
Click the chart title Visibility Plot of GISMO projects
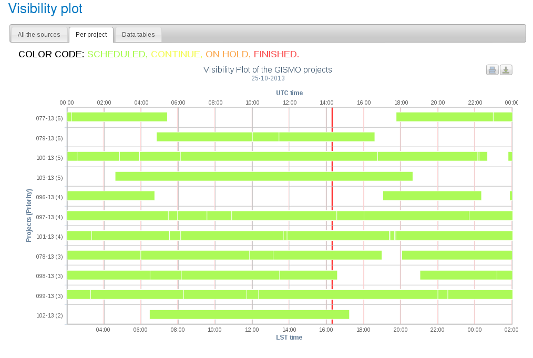[x=268, y=69]
